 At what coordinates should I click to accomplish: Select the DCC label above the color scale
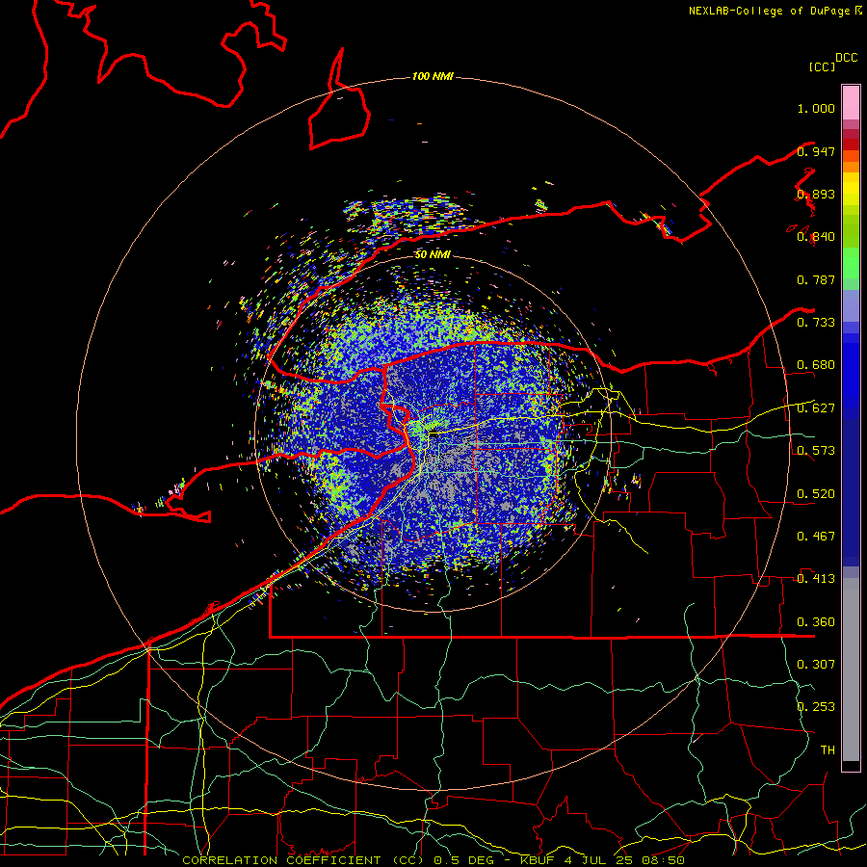point(847,58)
